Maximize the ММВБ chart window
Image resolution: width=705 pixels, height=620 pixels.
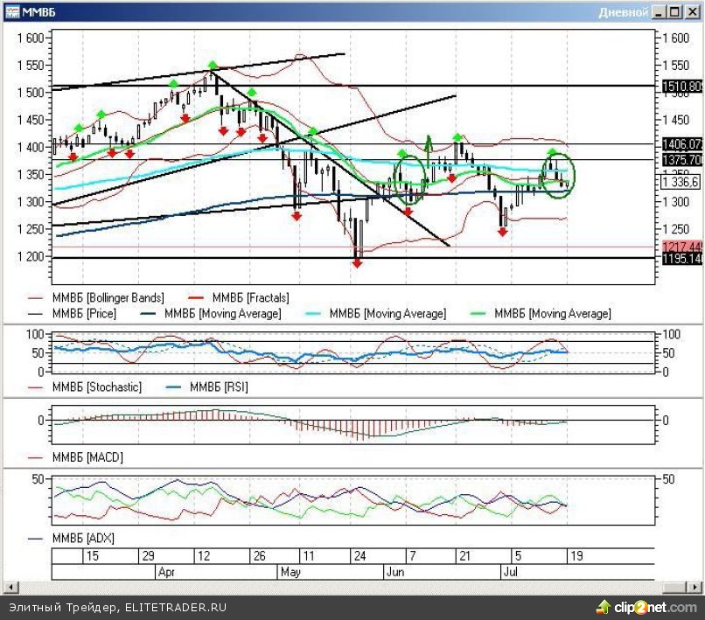pos(675,12)
